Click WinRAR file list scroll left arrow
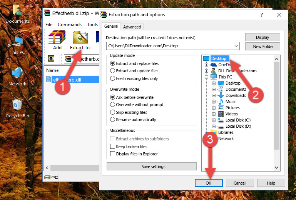 click(x=47, y=168)
